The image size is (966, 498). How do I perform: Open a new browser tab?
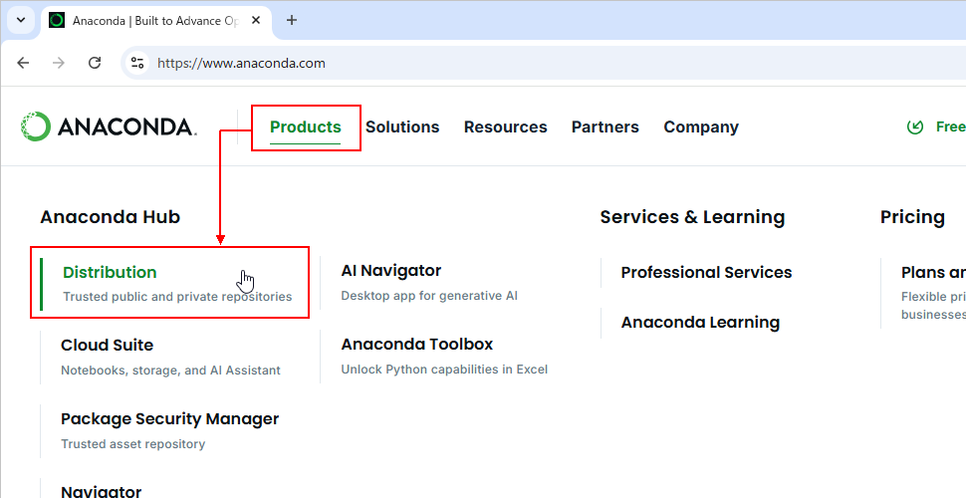(x=292, y=20)
